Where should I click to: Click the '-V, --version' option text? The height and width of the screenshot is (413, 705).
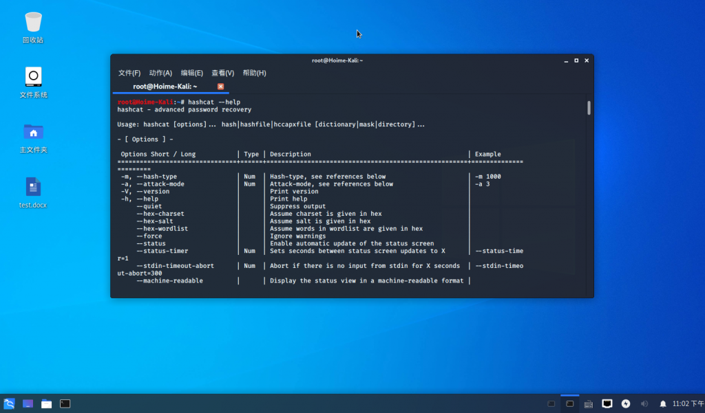click(x=145, y=191)
